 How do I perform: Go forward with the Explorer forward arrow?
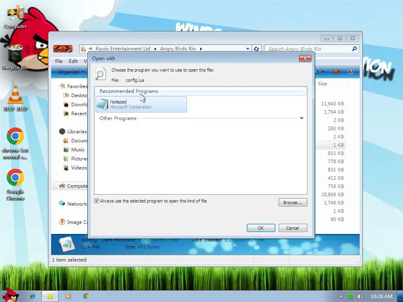[x=68, y=48]
